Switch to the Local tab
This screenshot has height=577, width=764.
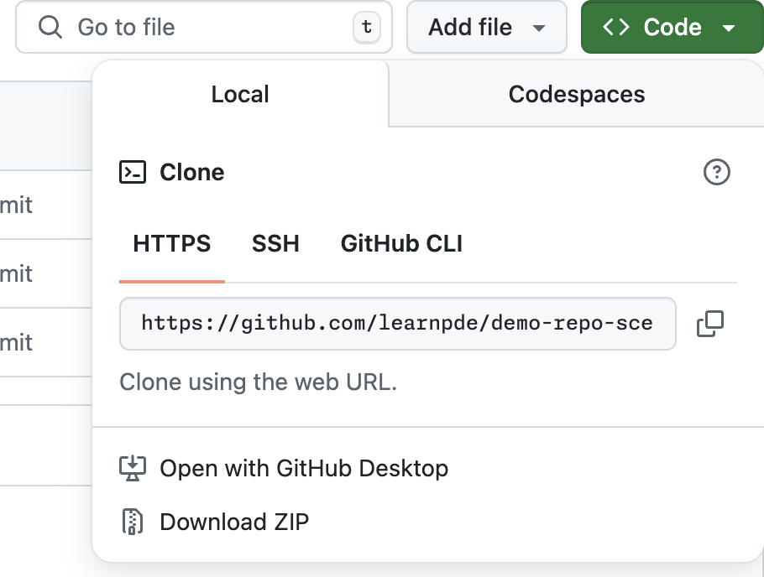coord(240,94)
